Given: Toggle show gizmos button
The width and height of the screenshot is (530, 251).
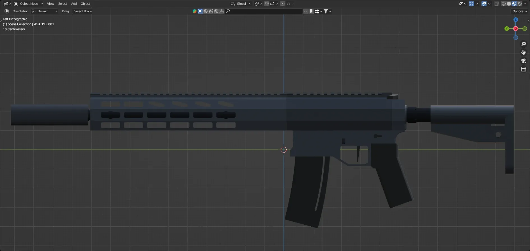Looking at the screenshot, I should pyautogui.click(x=471, y=4).
